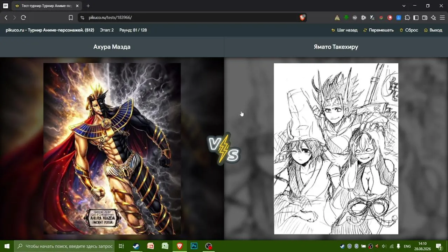Open the Leo AI sparkle icon
448x252 pixels.
(433, 17)
